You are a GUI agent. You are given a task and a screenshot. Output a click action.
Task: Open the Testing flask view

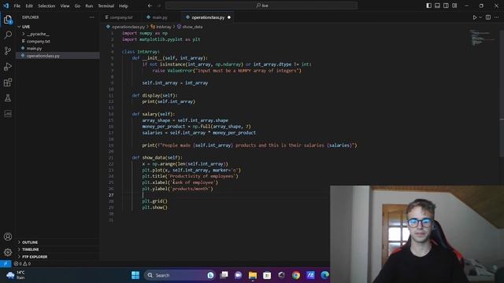click(x=8, y=97)
